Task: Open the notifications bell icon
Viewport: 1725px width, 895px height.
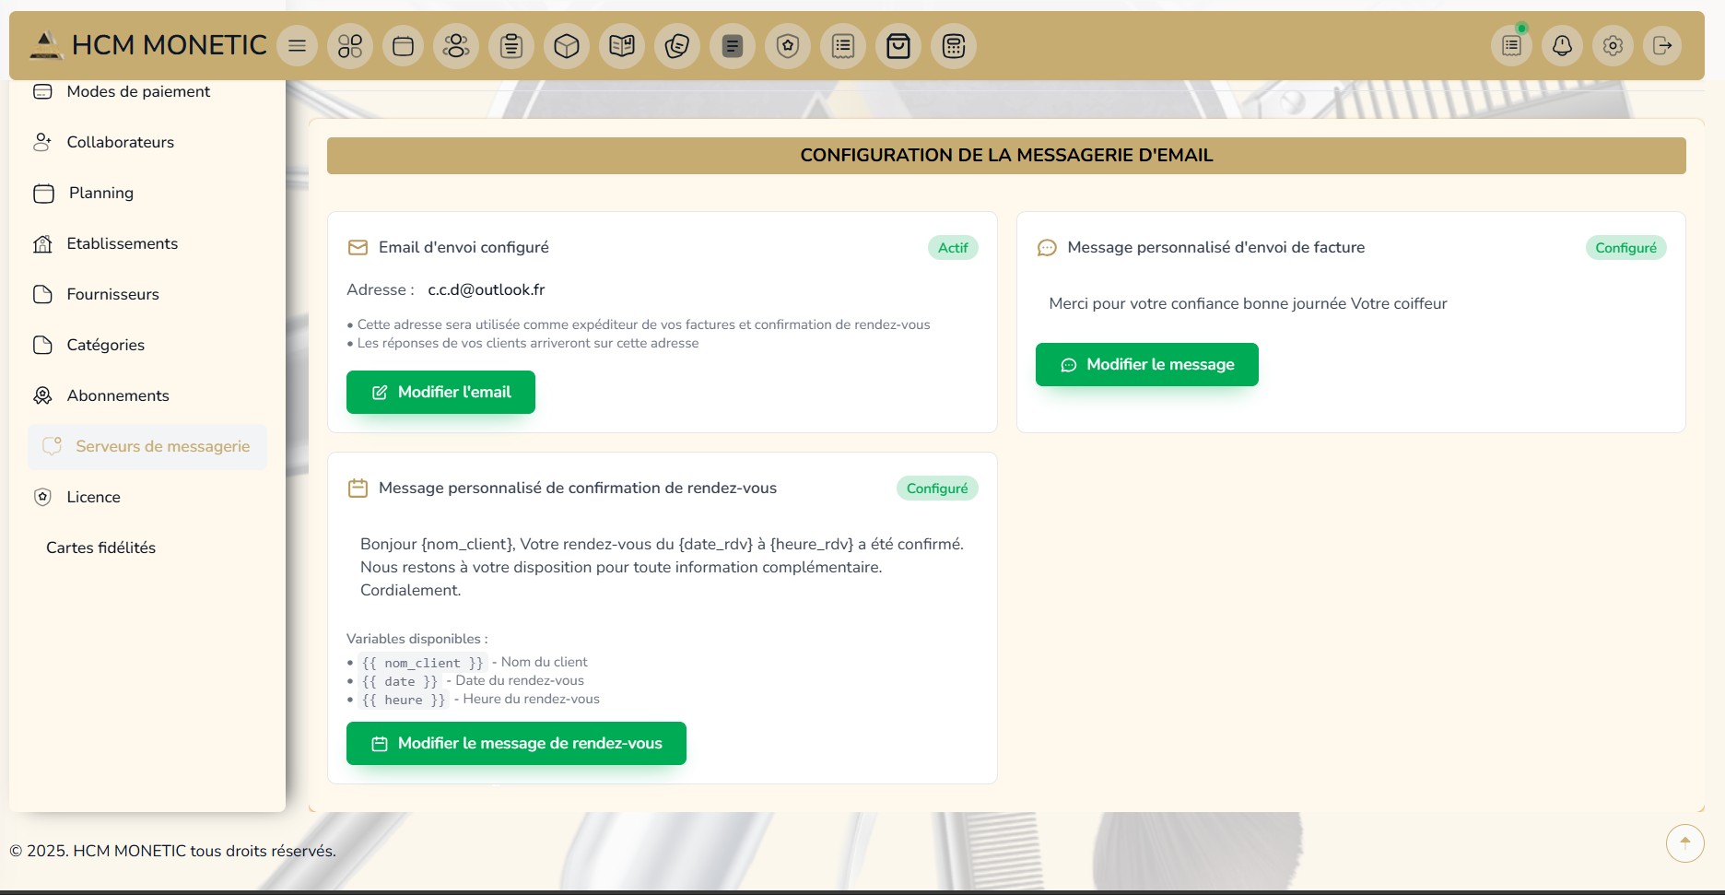Action: 1562,46
